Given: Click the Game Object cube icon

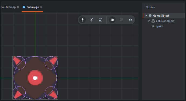Looking at the screenshot, I should pos(150,16).
